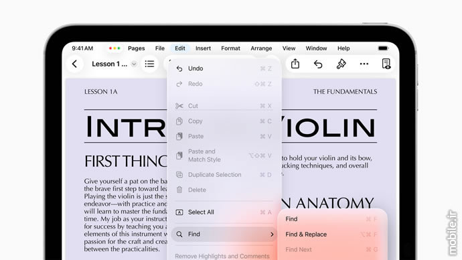The height and width of the screenshot is (260, 462).
Task: Expand the Lesson 1 title dropdown
Action: pos(134,64)
